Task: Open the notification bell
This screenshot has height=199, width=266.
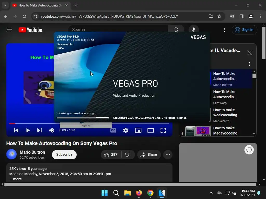Action: (259, 193)
